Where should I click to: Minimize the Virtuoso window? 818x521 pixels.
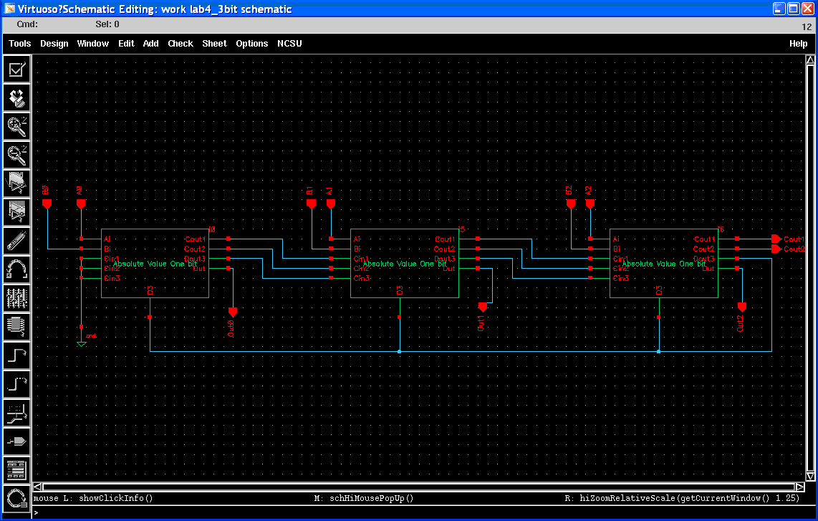(x=779, y=9)
